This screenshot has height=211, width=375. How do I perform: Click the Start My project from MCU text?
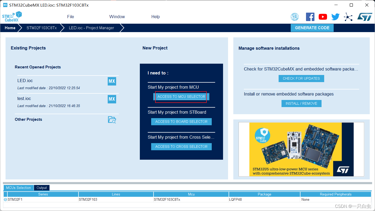coord(173,87)
